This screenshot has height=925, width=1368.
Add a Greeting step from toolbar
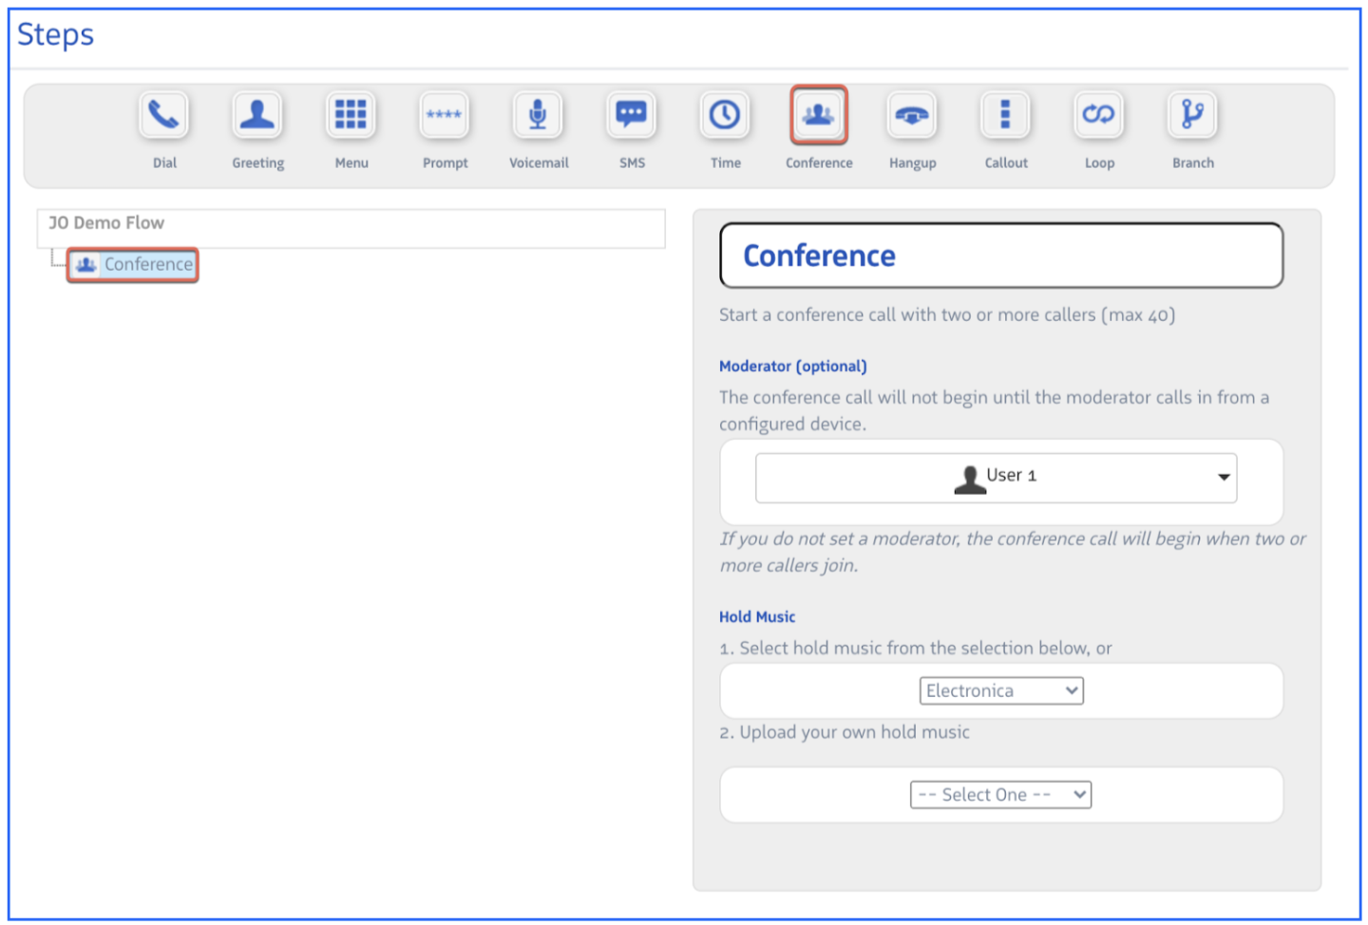[x=257, y=116]
